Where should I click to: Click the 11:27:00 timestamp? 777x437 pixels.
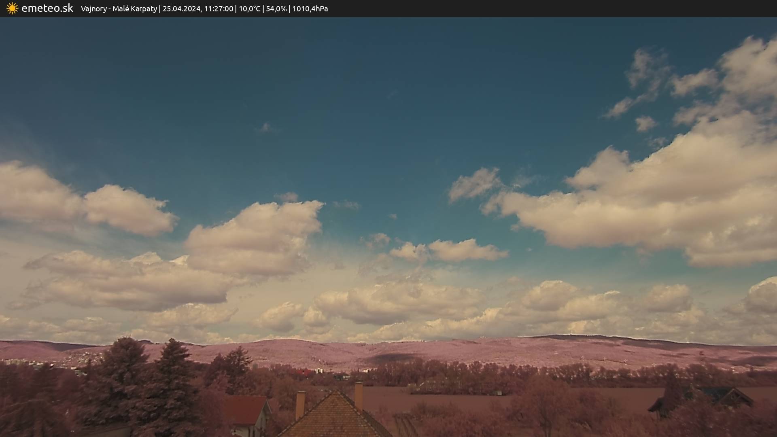point(219,9)
